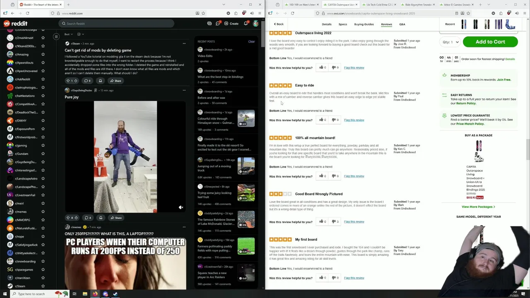Collapse the Reddit sidebar navigation button
This screenshot has height=298, width=530.
pyautogui.click(x=56, y=37)
